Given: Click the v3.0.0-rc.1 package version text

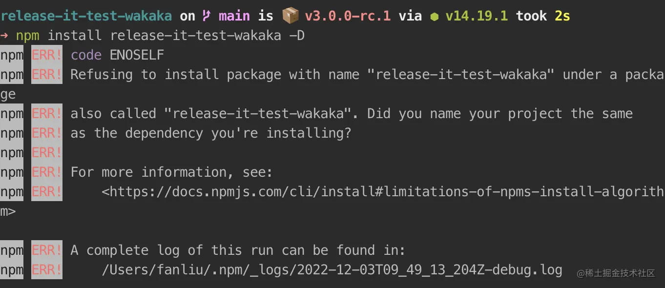Looking at the screenshot, I should coord(348,16).
